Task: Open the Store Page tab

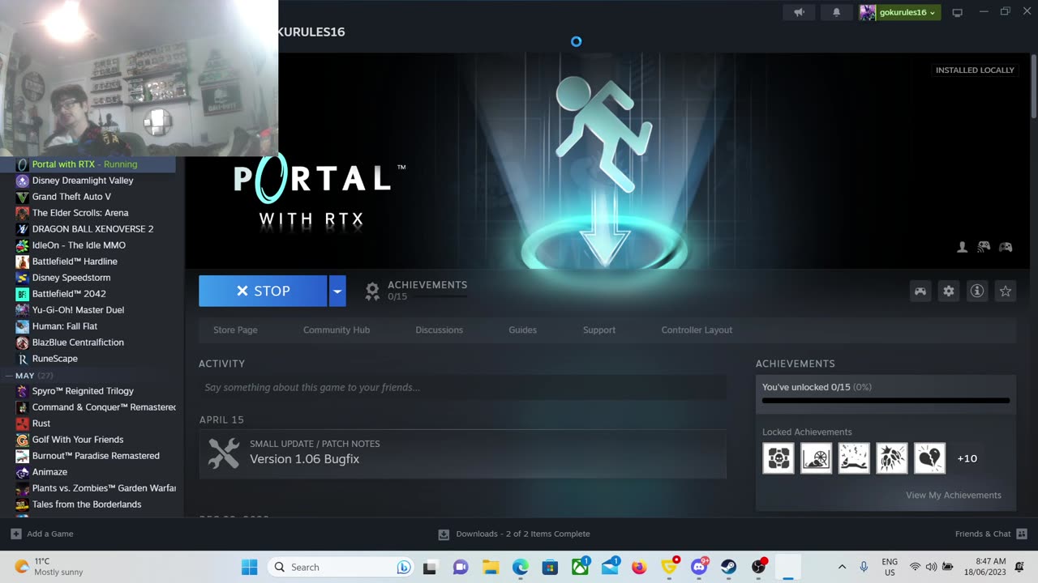Action: click(235, 330)
